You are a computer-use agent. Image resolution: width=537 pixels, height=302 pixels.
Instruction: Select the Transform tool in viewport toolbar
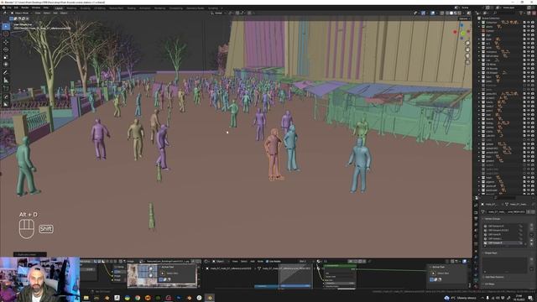tap(6, 65)
